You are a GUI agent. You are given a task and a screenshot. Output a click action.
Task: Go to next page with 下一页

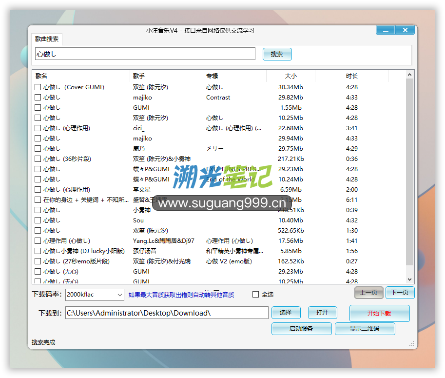[x=400, y=293]
